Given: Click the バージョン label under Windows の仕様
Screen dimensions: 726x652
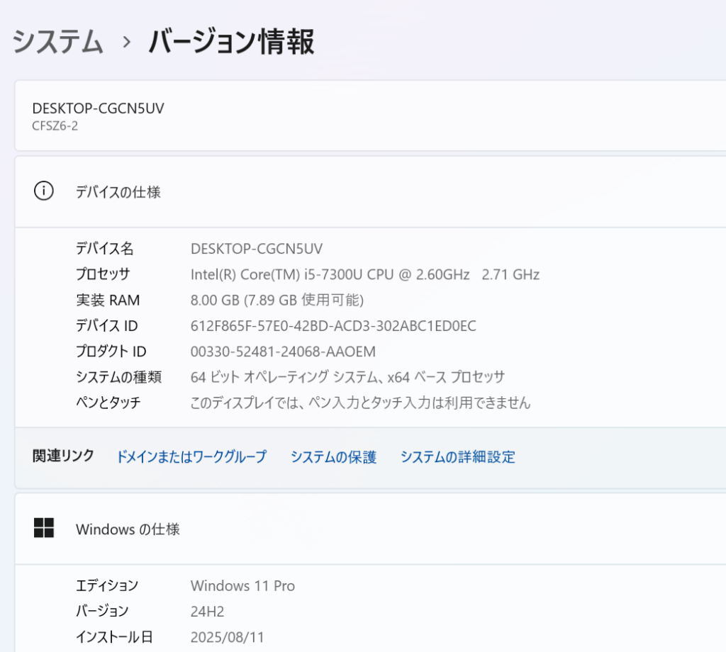Looking at the screenshot, I should tap(102, 611).
